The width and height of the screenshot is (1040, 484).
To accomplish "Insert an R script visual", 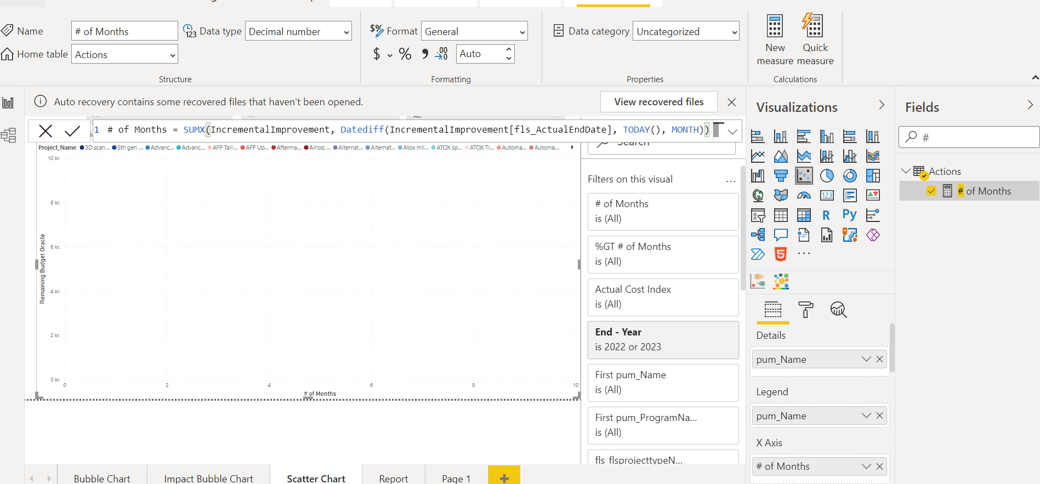I will 827,215.
